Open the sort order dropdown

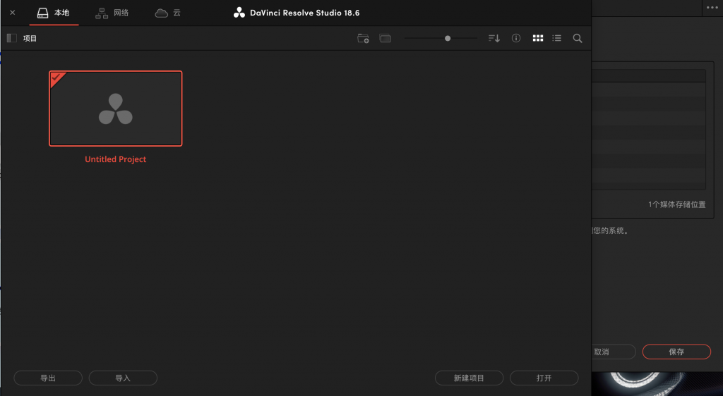click(494, 38)
